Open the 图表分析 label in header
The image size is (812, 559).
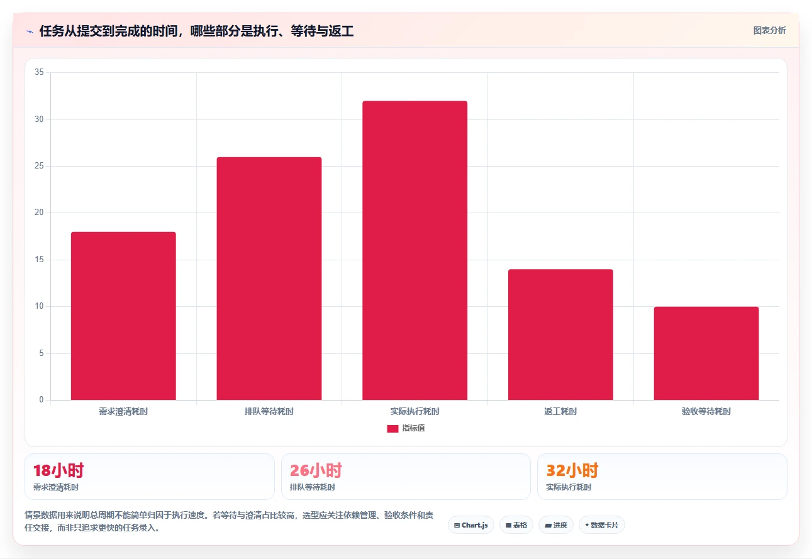pyautogui.click(x=769, y=30)
